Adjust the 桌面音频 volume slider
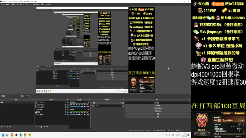Image resolution: width=246 pixels, height=138 pixels. [76, 115]
